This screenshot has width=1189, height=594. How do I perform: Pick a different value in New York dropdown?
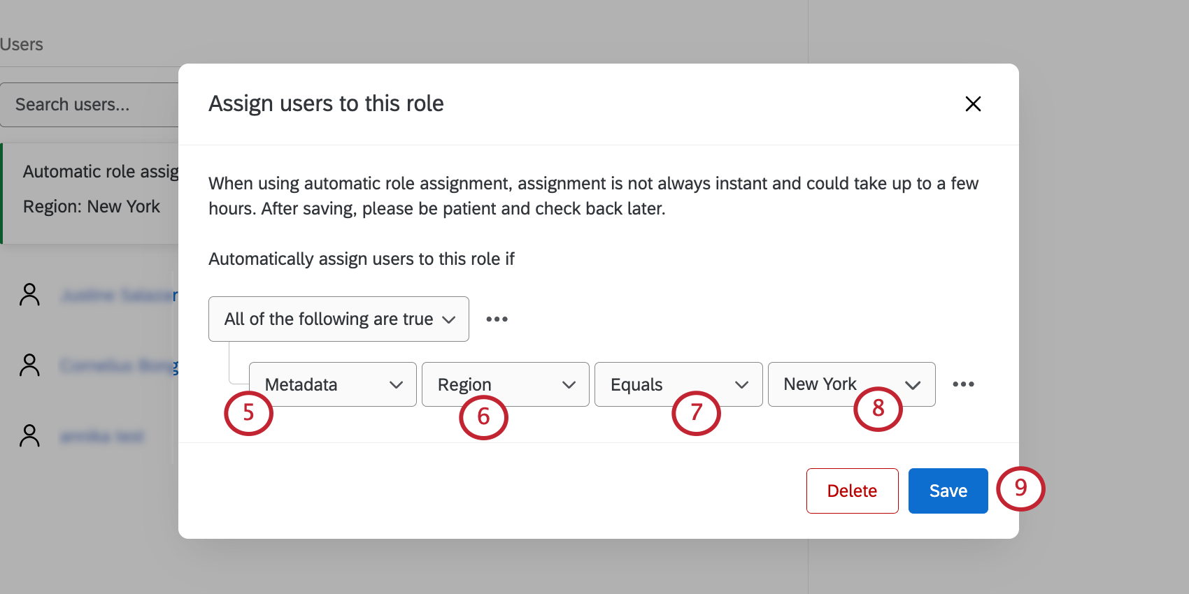coord(850,384)
